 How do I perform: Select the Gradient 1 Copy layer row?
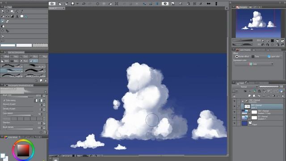coord(262,112)
